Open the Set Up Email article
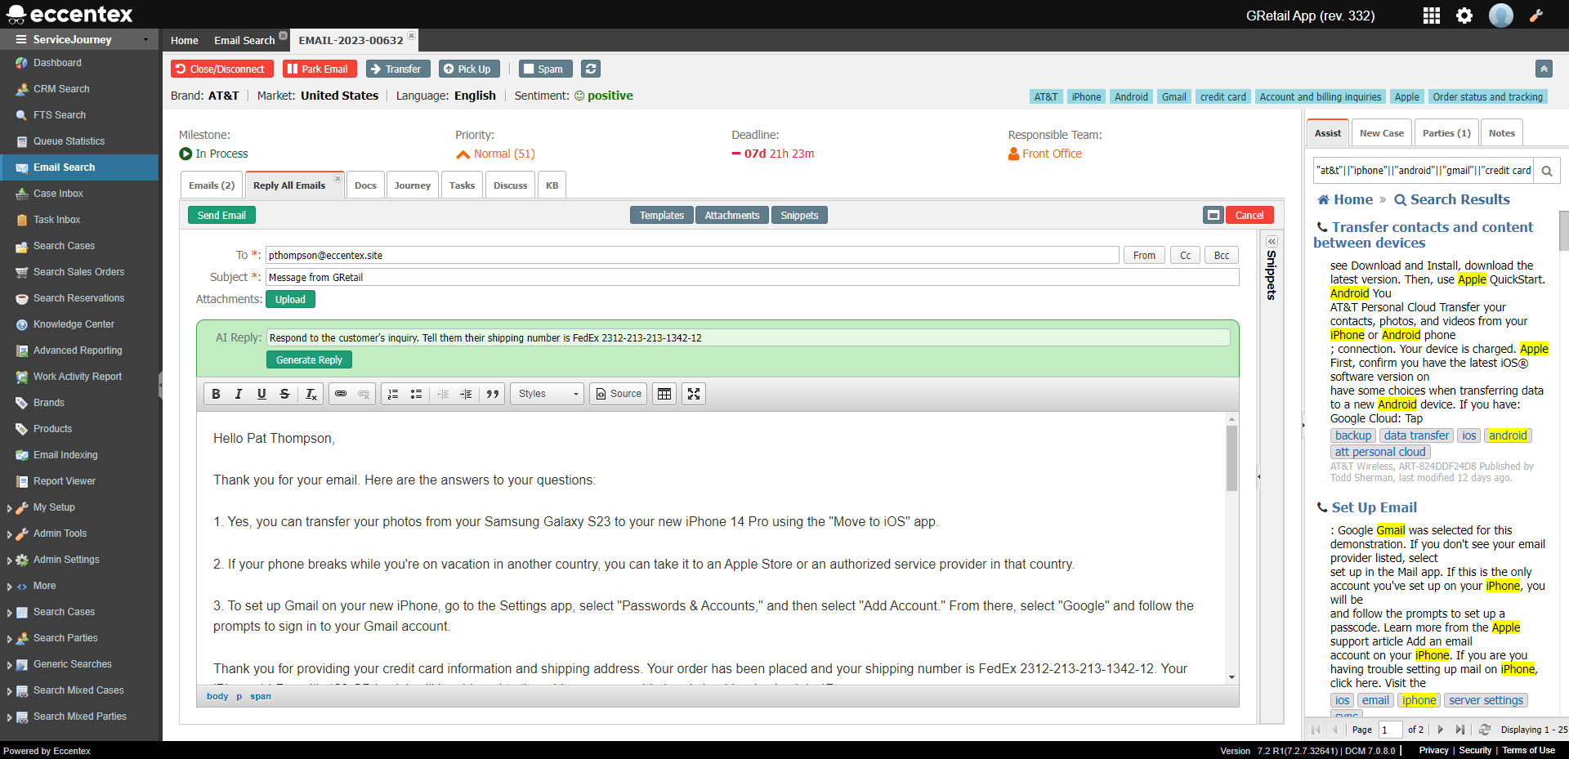Viewport: 1569px width, 759px height. coord(1374,507)
